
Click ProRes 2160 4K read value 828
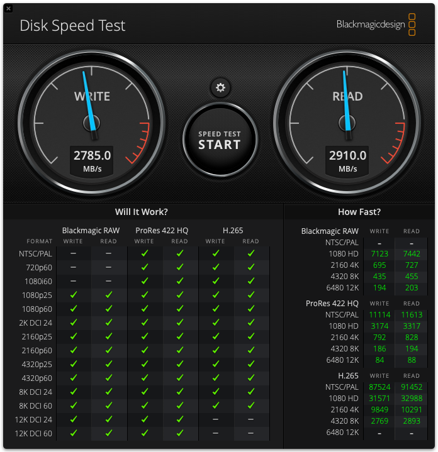[412, 337]
